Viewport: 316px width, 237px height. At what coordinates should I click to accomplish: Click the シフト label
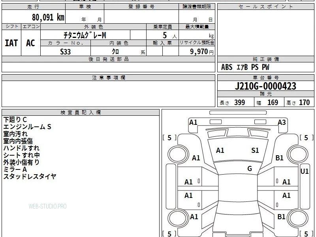[11, 26]
